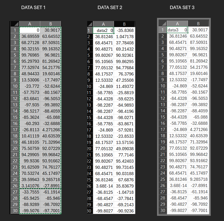Select column B header in Data Set 1
The height and width of the screenshot is (221, 224).
pos(51,24)
